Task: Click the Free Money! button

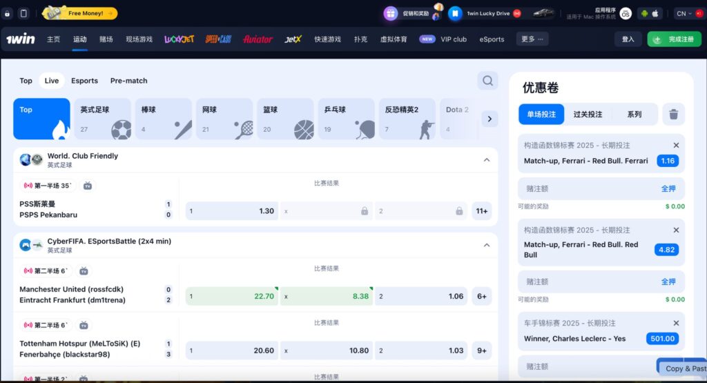Action: tap(80, 14)
